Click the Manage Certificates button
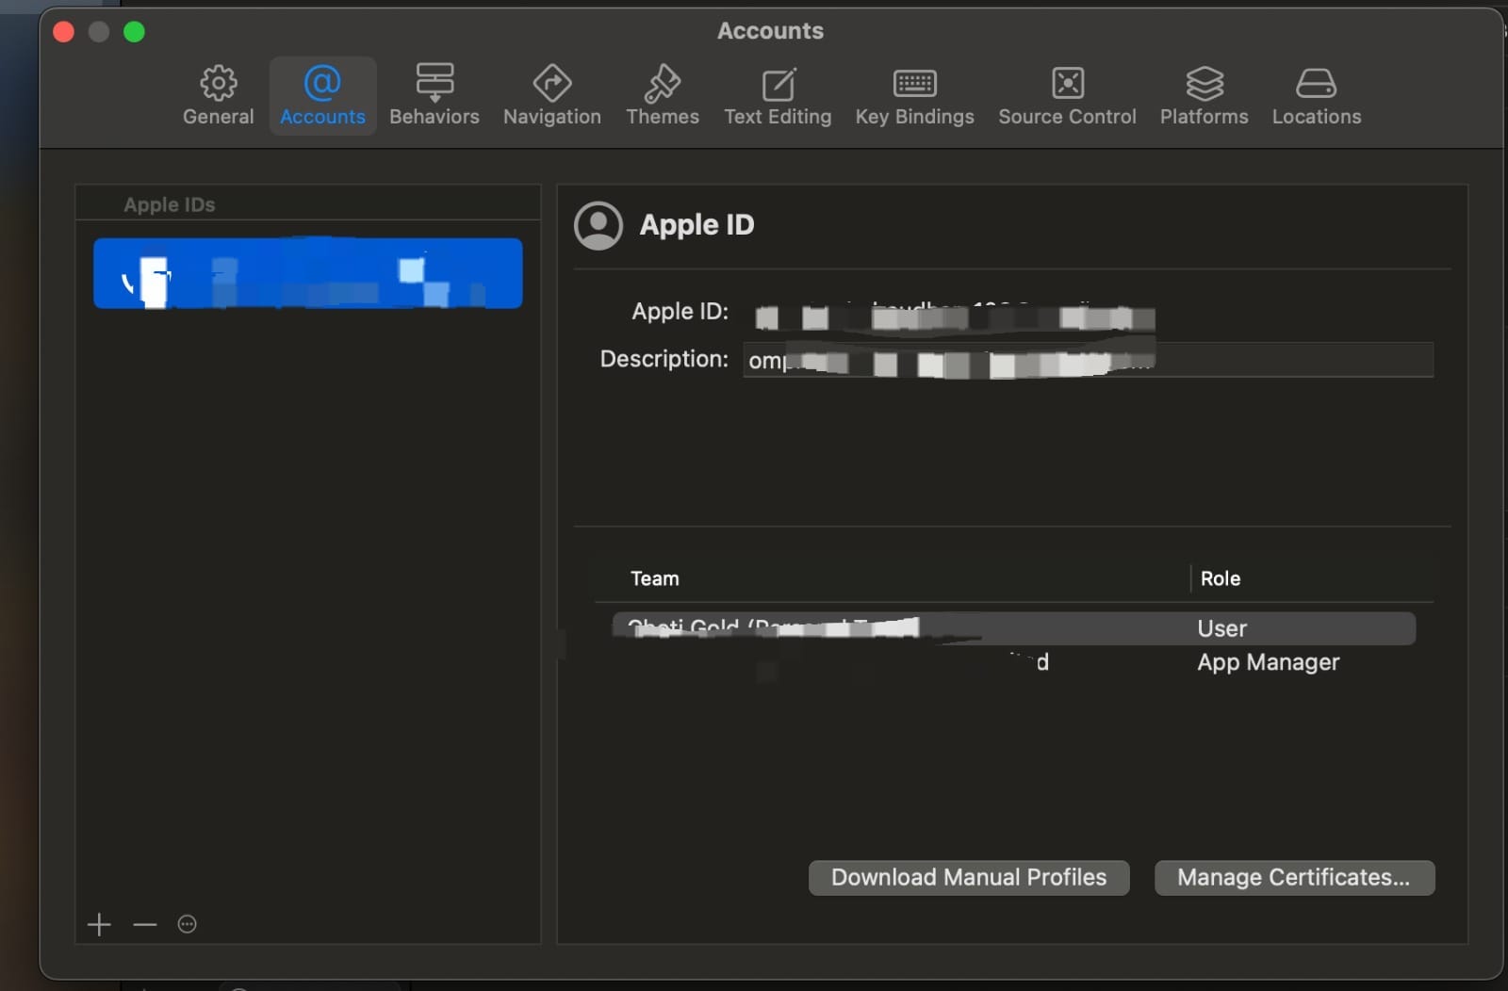This screenshot has height=991, width=1508. click(x=1294, y=877)
